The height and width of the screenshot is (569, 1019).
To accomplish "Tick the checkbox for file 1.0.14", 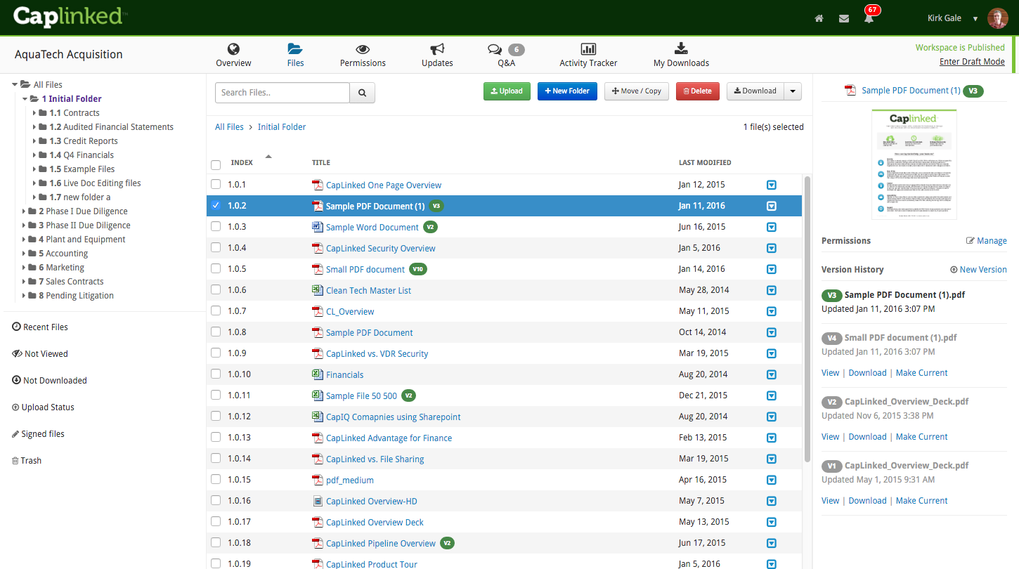I will [216, 459].
